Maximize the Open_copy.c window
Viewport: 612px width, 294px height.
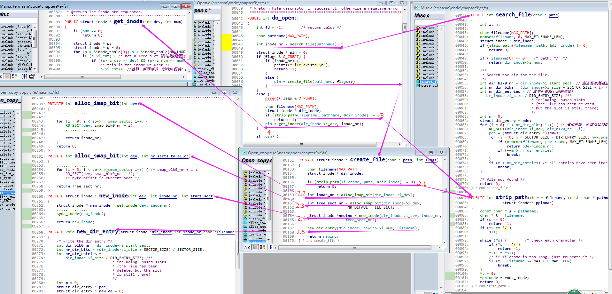(431, 153)
